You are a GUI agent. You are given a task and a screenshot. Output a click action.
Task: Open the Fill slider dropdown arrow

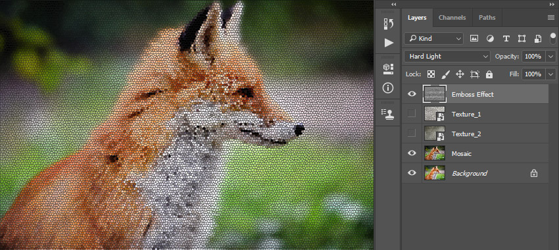(551, 74)
